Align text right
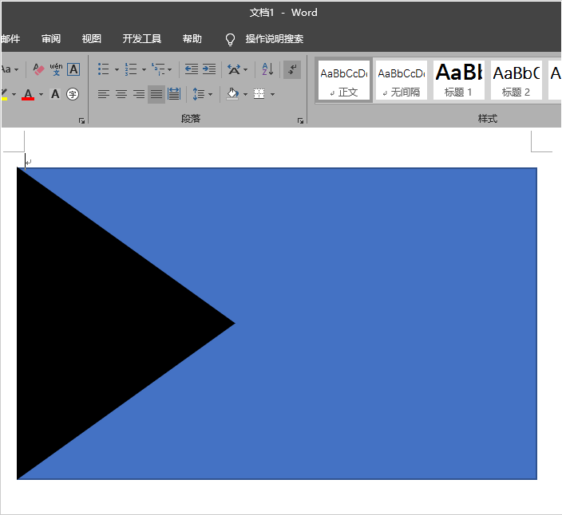The width and height of the screenshot is (562, 515). (x=139, y=94)
